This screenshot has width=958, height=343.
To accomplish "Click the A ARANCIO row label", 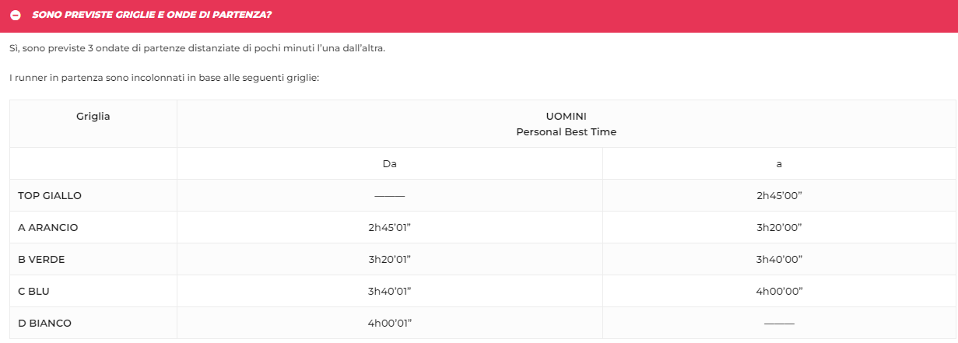I will (48, 227).
